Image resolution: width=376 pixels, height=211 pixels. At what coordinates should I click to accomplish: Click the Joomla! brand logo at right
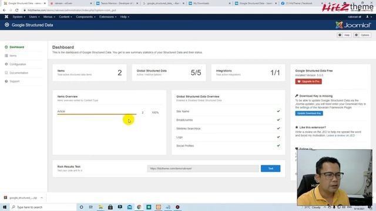[x=353, y=25]
